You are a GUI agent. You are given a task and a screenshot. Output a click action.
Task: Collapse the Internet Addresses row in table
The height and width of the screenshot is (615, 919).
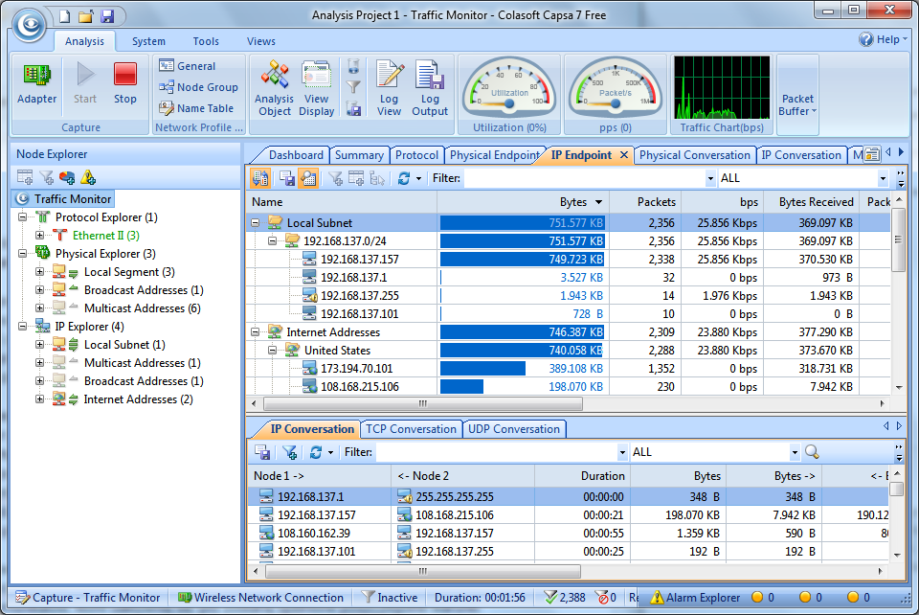(x=255, y=331)
